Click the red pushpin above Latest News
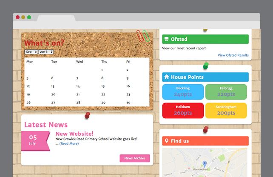 tap(87, 115)
